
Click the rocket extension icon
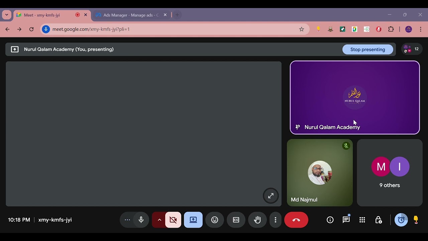(342, 29)
